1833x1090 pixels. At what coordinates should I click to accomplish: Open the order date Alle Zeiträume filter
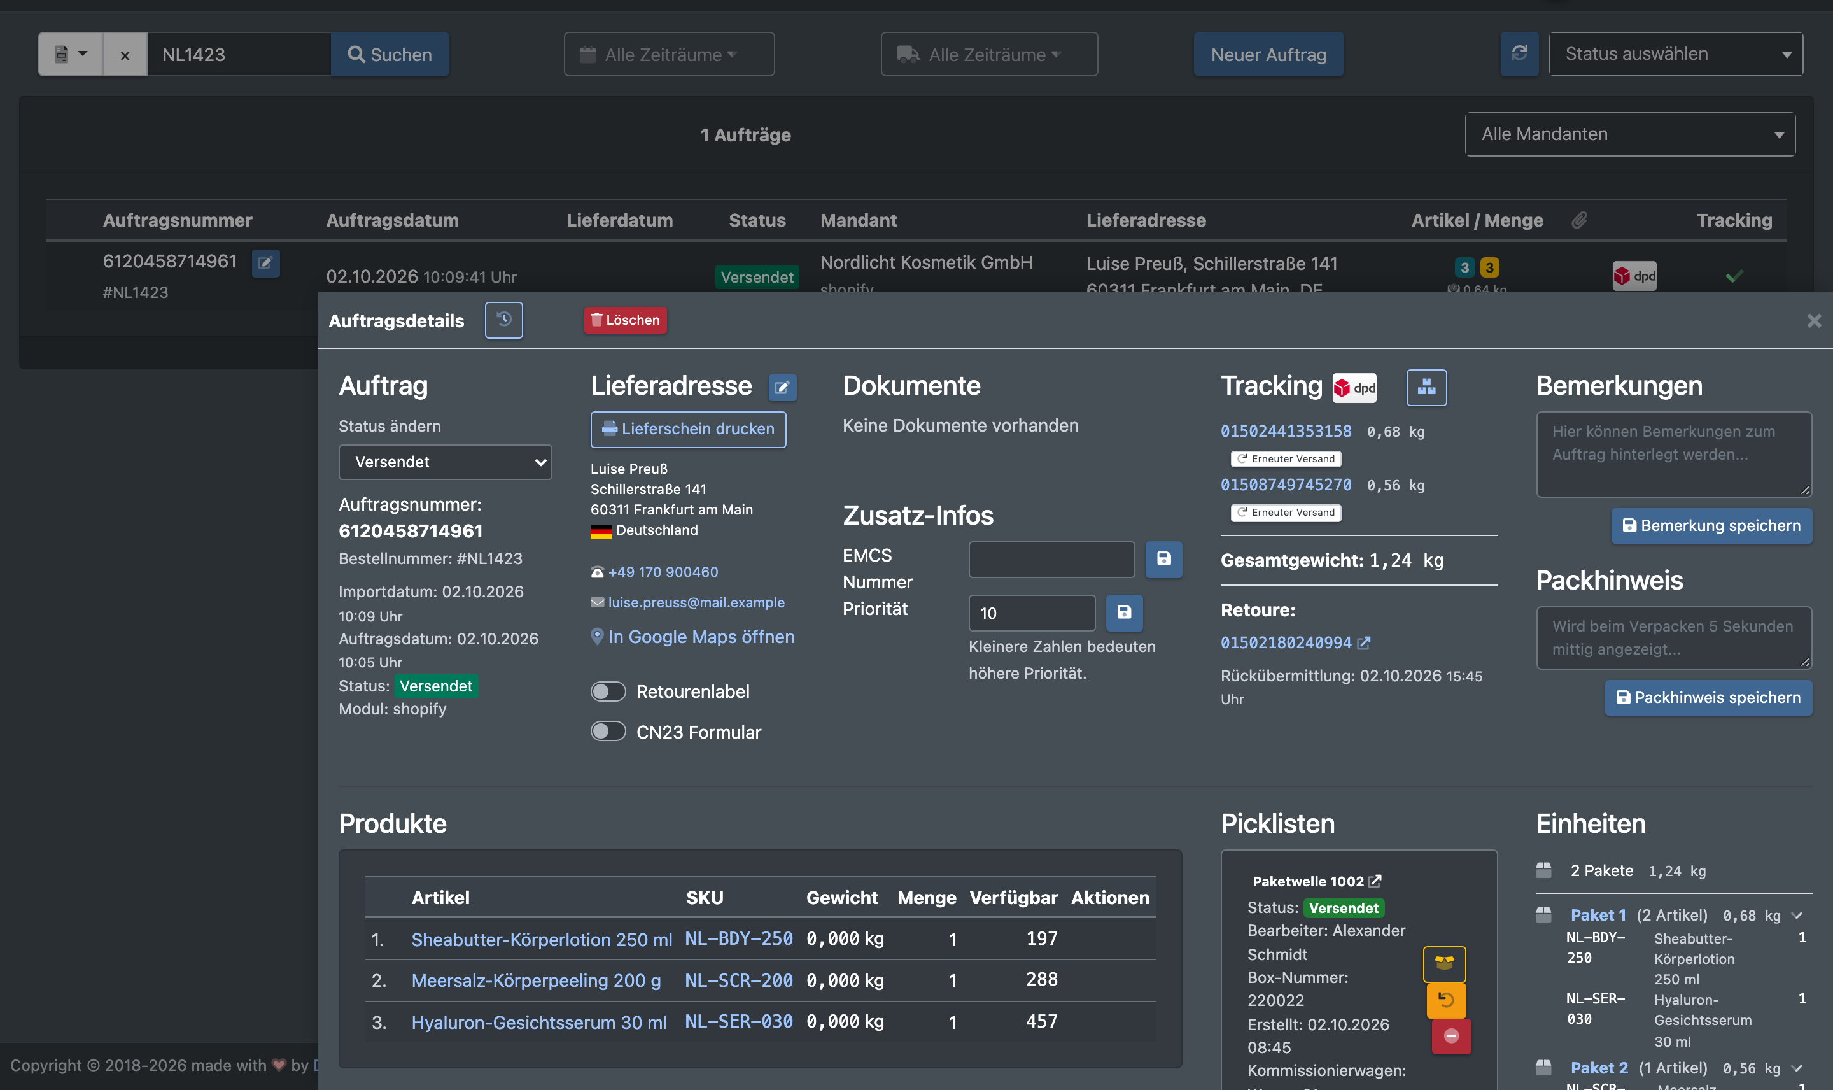click(x=669, y=54)
